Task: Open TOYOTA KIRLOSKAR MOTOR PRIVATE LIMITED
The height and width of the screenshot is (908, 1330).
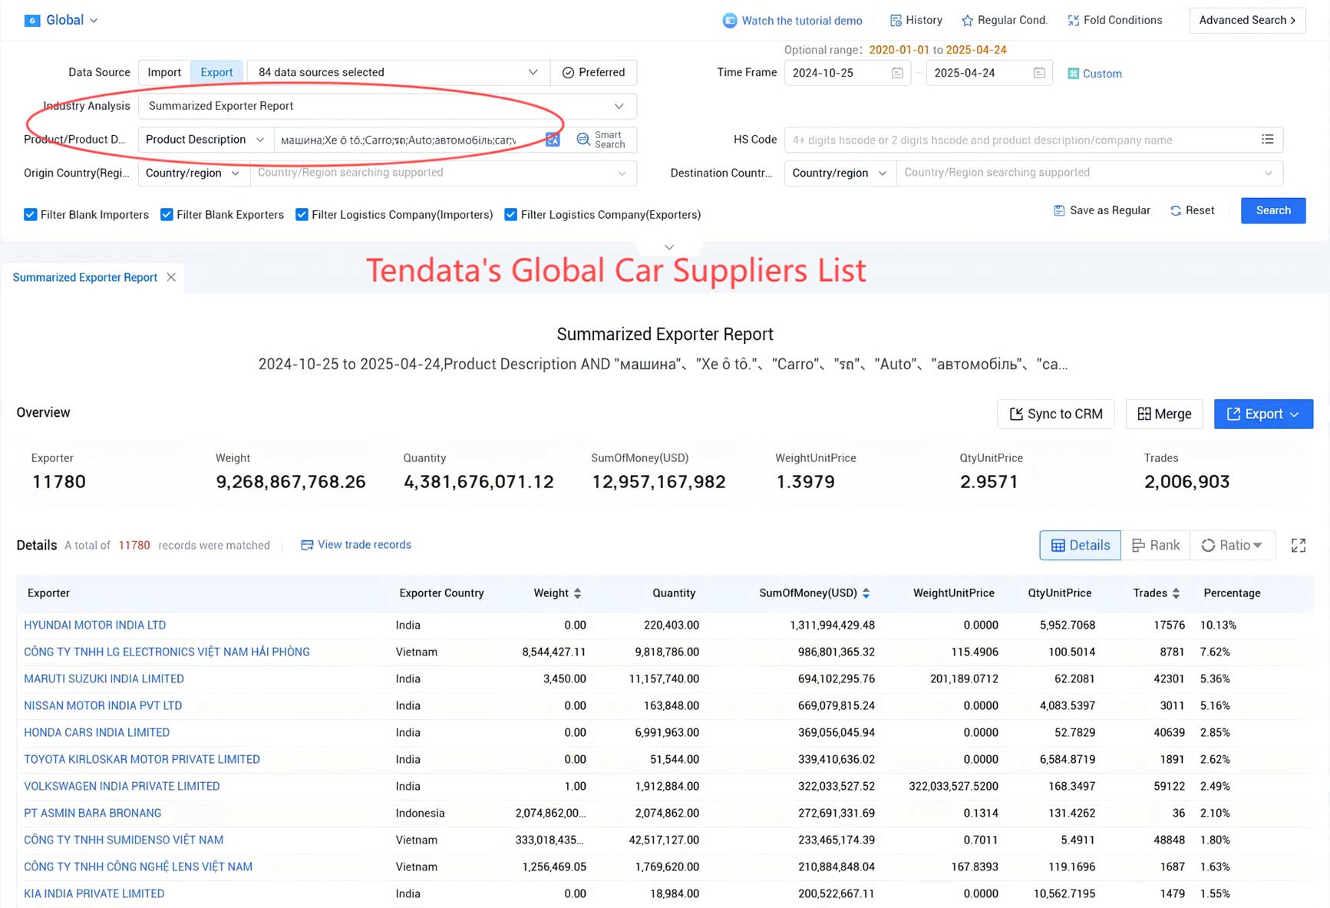Action: pyautogui.click(x=142, y=760)
